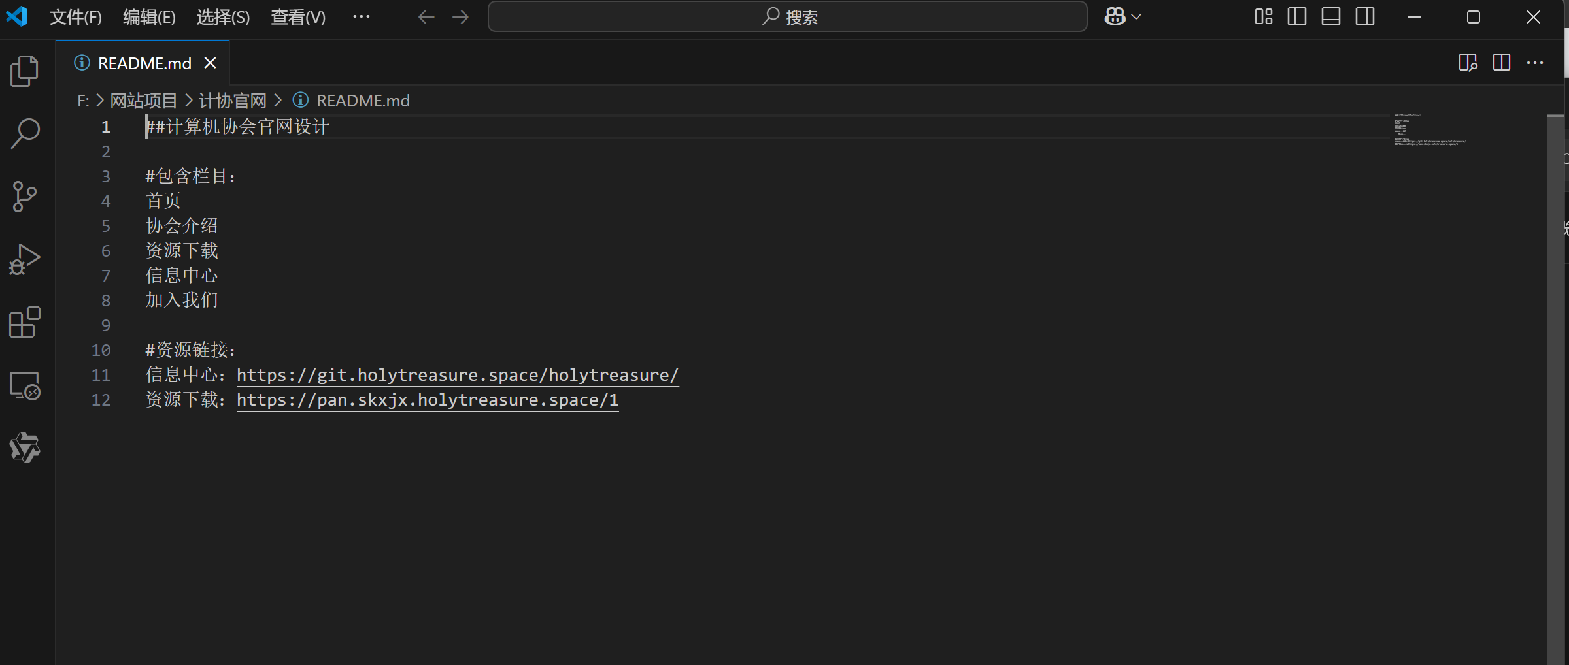This screenshot has width=1569, height=665.
Task: Open the Extensions view
Action: point(25,322)
